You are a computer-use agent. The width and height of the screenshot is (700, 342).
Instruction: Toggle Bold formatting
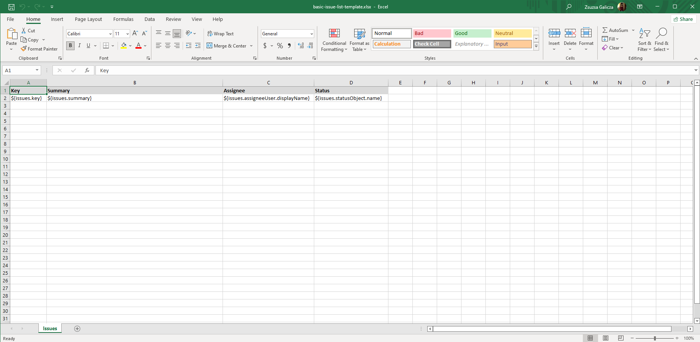pos(70,46)
